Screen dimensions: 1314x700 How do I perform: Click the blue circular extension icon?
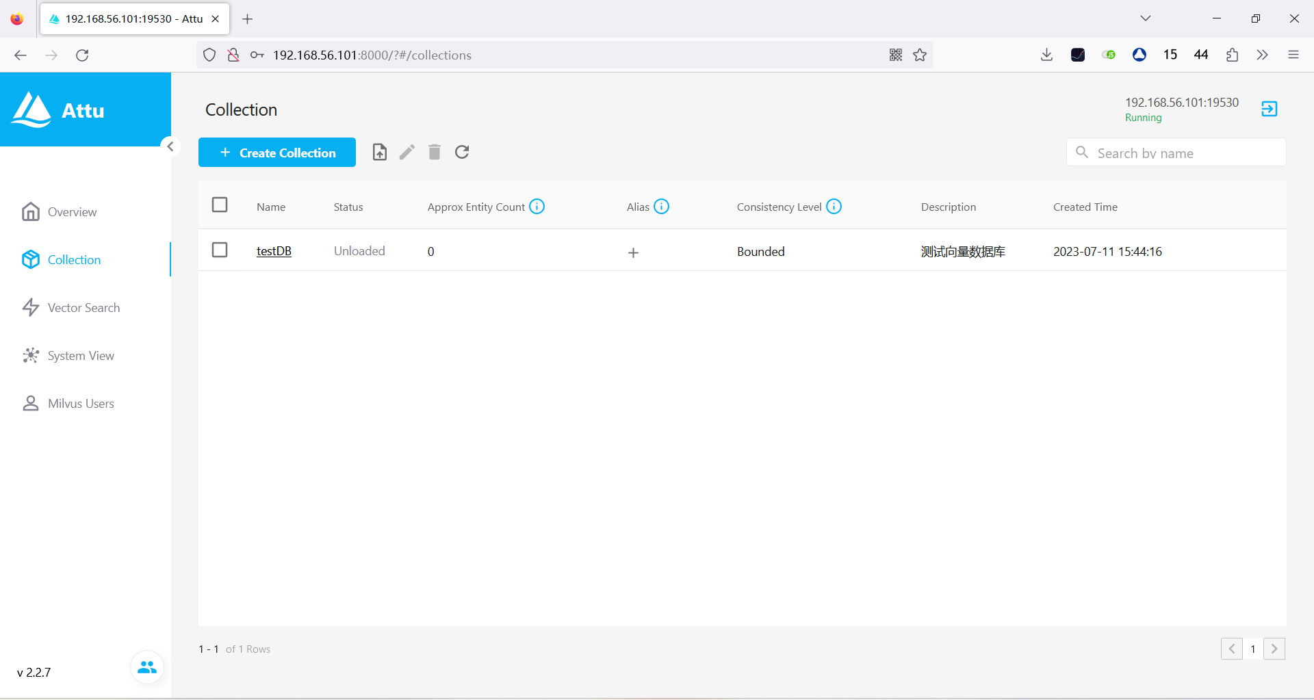click(x=1139, y=55)
